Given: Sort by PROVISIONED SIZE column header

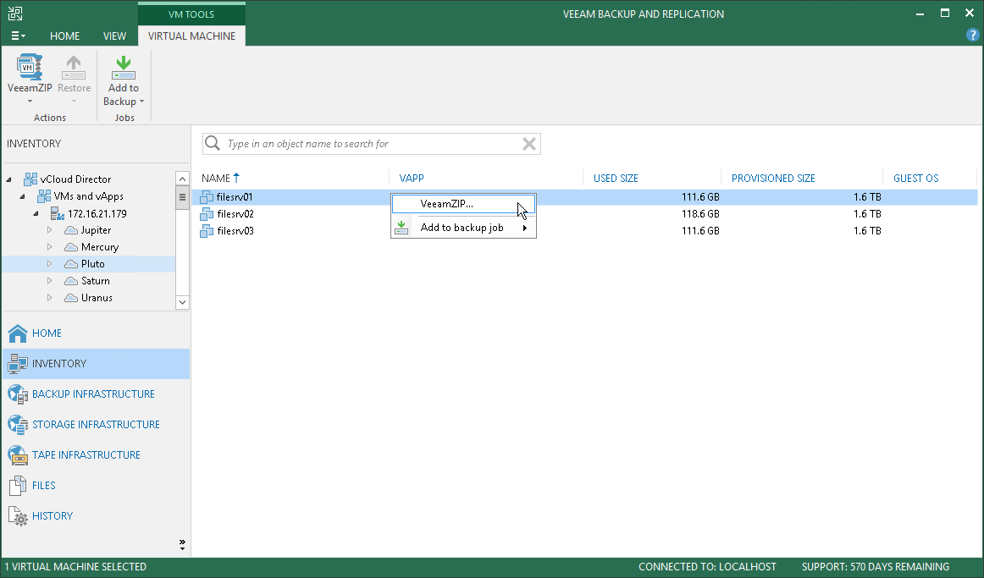Looking at the screenshot, I should coord(773,178).
